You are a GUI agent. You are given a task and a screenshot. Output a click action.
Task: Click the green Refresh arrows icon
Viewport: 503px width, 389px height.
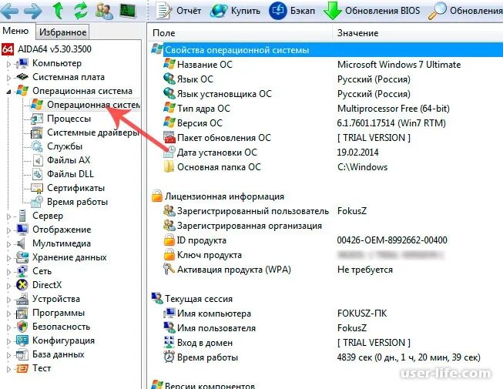(x=81, y=10)
